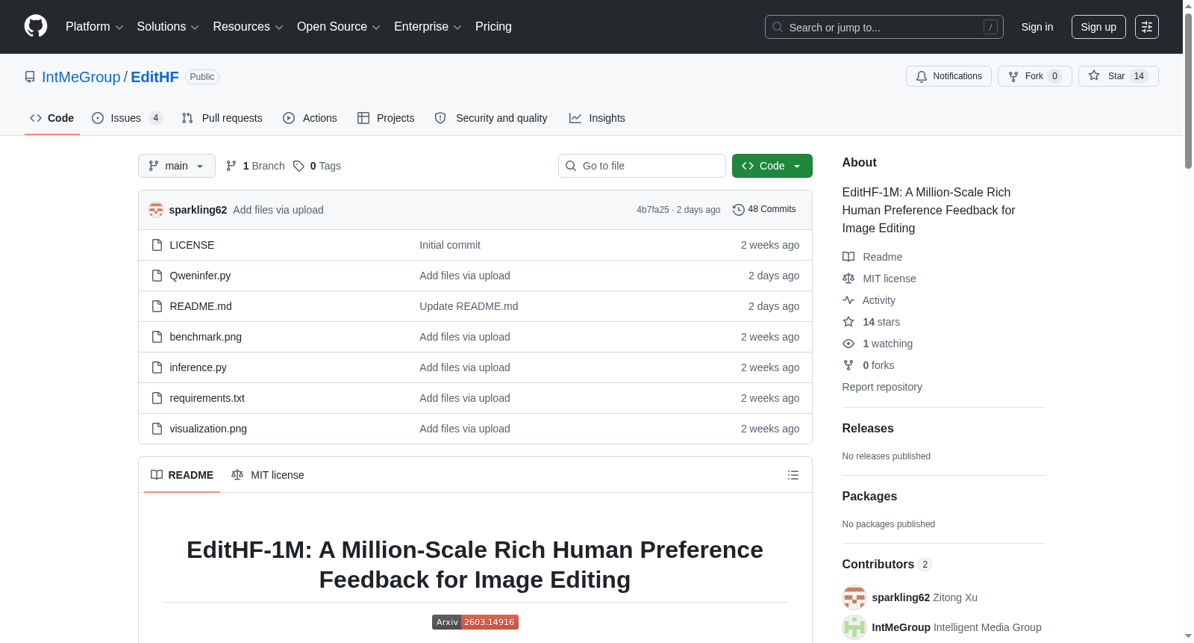Viewport: 1194px width, 643px height.
Task: Open the Packages heading link
Action: 869,496
